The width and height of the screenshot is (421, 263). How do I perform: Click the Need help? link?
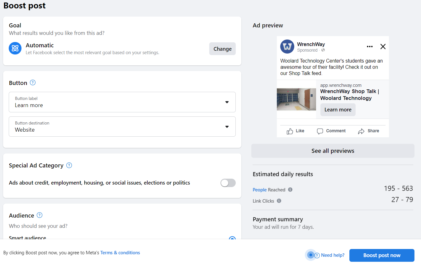333,255
